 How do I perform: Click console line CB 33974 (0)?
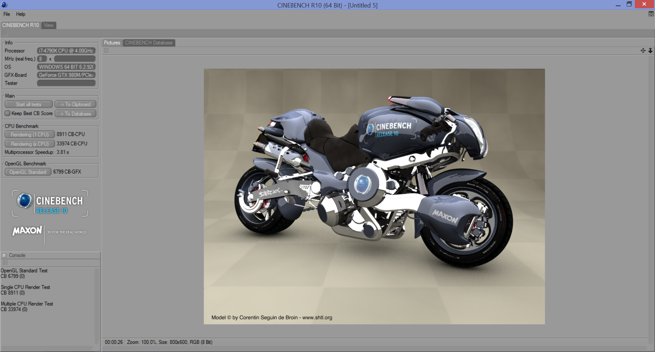click(14, 309)
